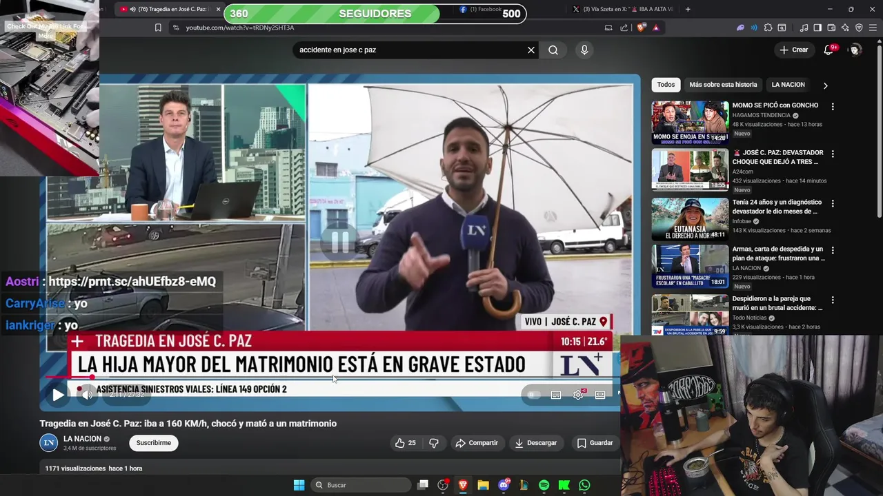Save video with Guardar button
883x496 pixels.
pos(595,443)
